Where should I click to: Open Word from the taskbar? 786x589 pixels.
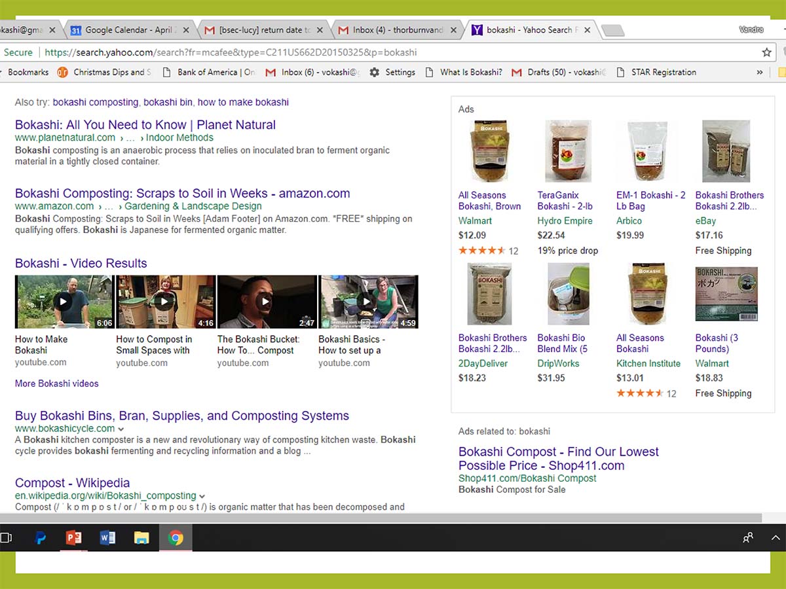pos(107,538)
